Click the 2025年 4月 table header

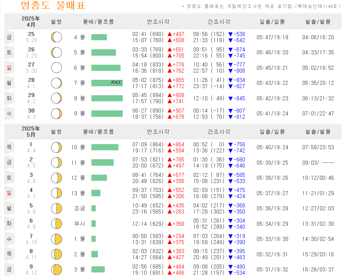tap(31, 22)
